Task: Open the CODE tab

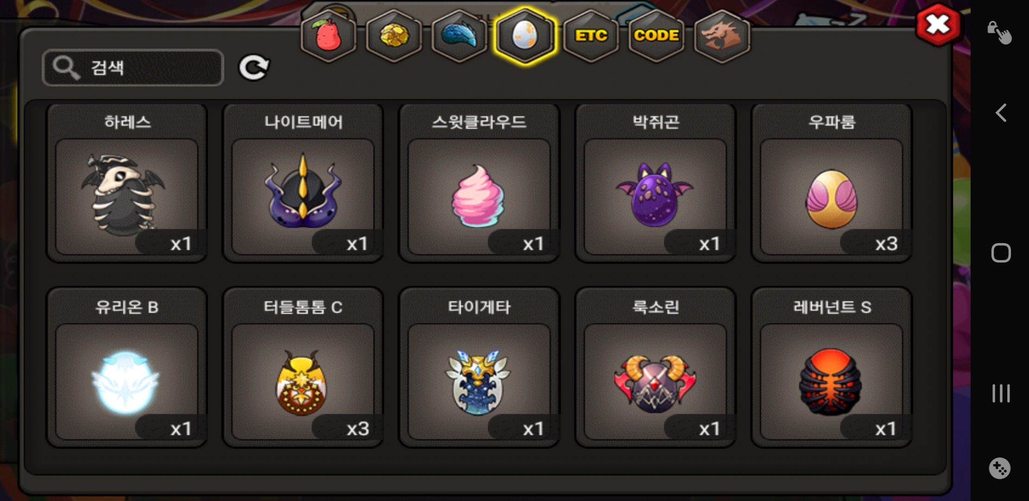Action: (656, 36)
